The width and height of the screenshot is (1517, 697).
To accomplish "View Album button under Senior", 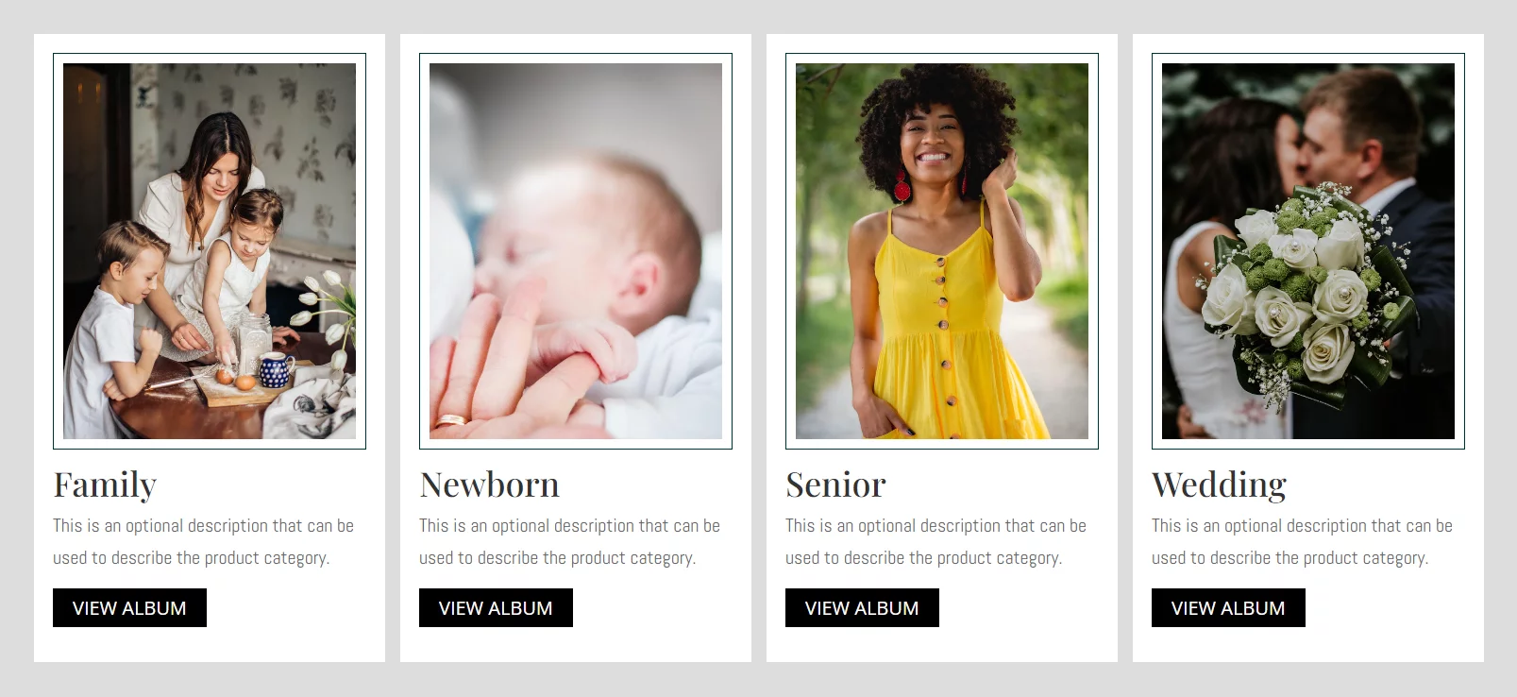I will [x=862, y=607].
